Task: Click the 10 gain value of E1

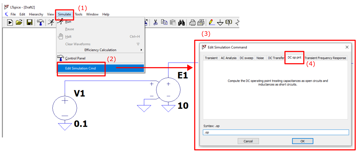Action: [183, 105]
